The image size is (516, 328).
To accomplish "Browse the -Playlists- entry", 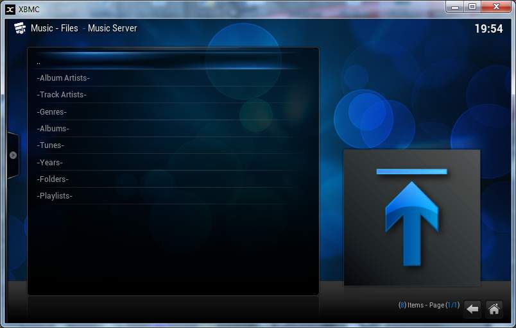I will (55, 196).
